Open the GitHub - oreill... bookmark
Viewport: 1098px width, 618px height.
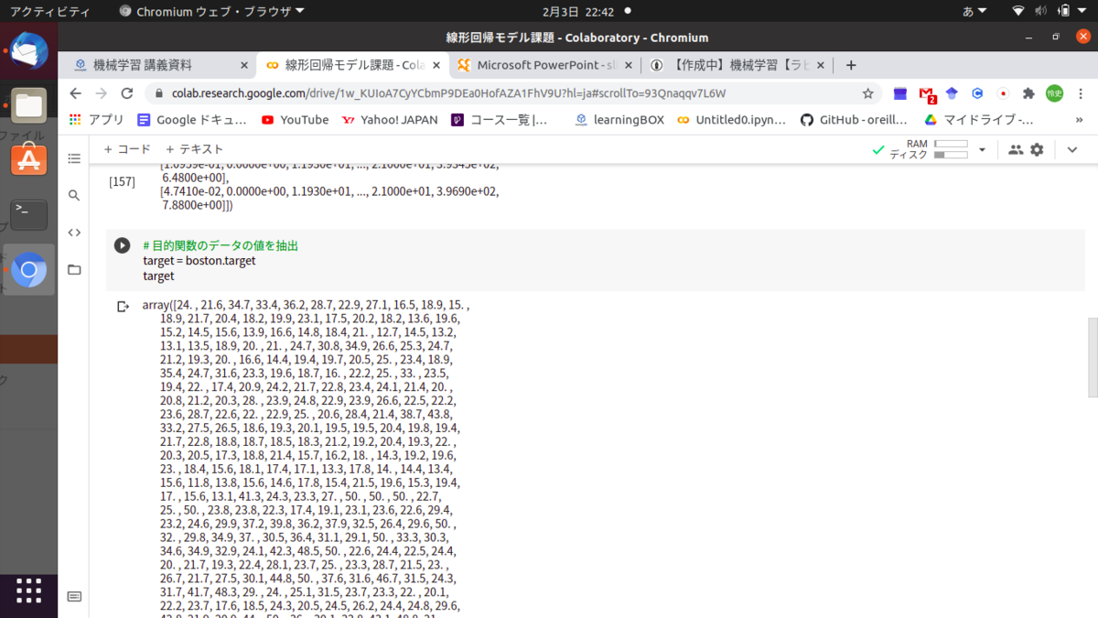tap(854, 120)
